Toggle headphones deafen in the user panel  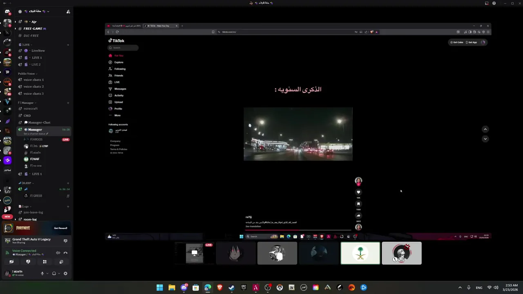pos(54,274)
